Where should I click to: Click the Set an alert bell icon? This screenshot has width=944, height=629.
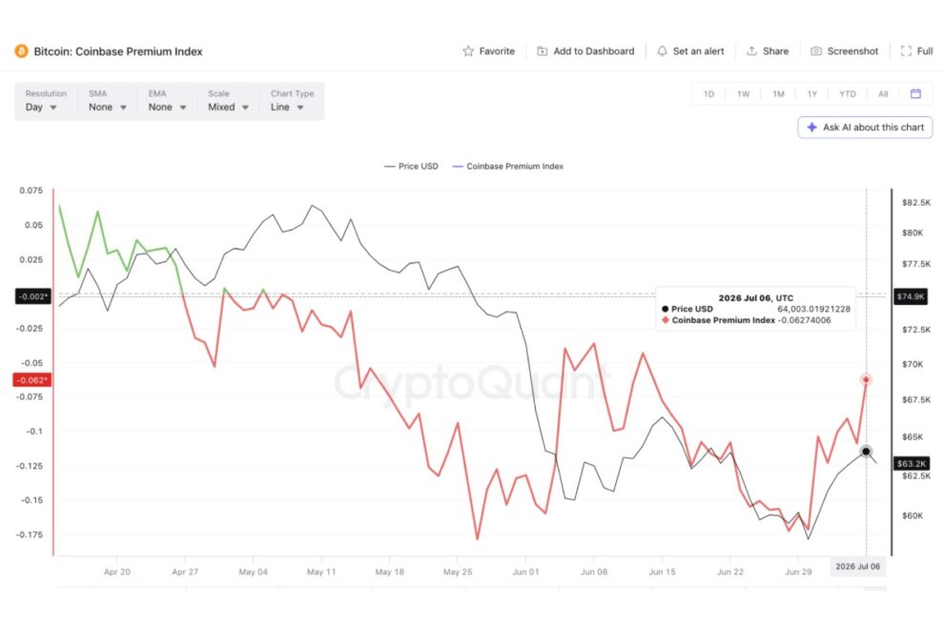click(662, 51)
